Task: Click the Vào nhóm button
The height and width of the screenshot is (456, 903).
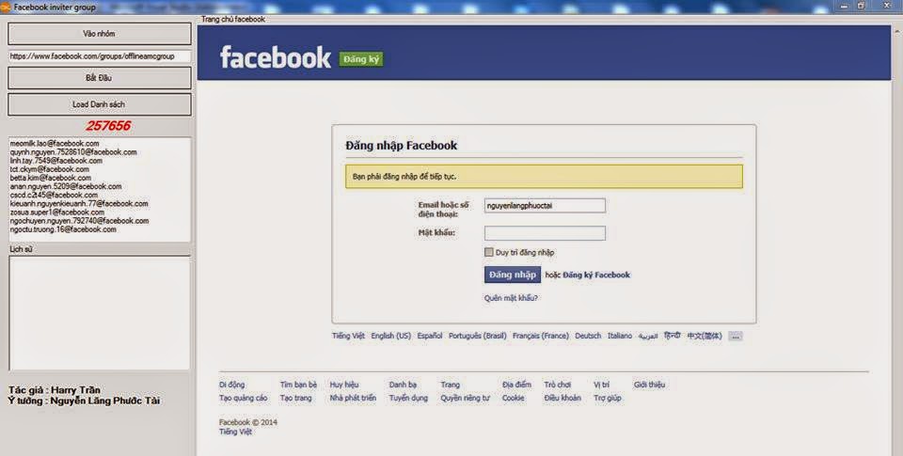Action: click(99, 34)
